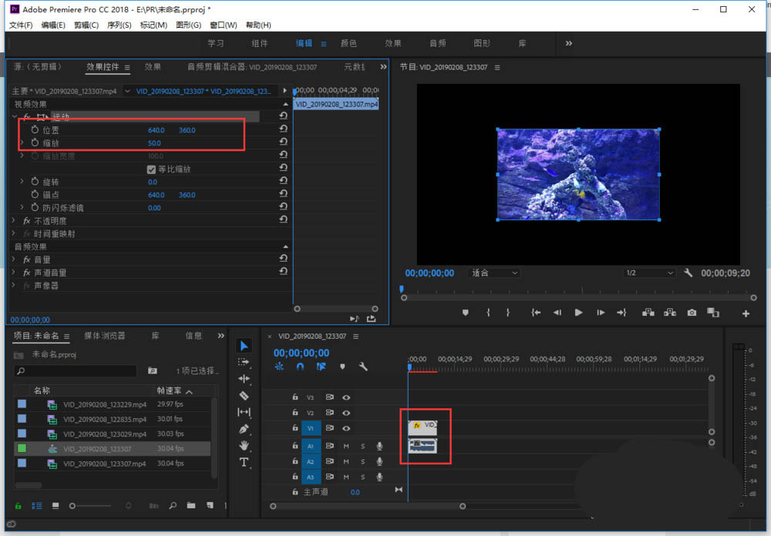Mute the A1 audio track
This screenshot has height=536, width=771.
click(346, 446)
